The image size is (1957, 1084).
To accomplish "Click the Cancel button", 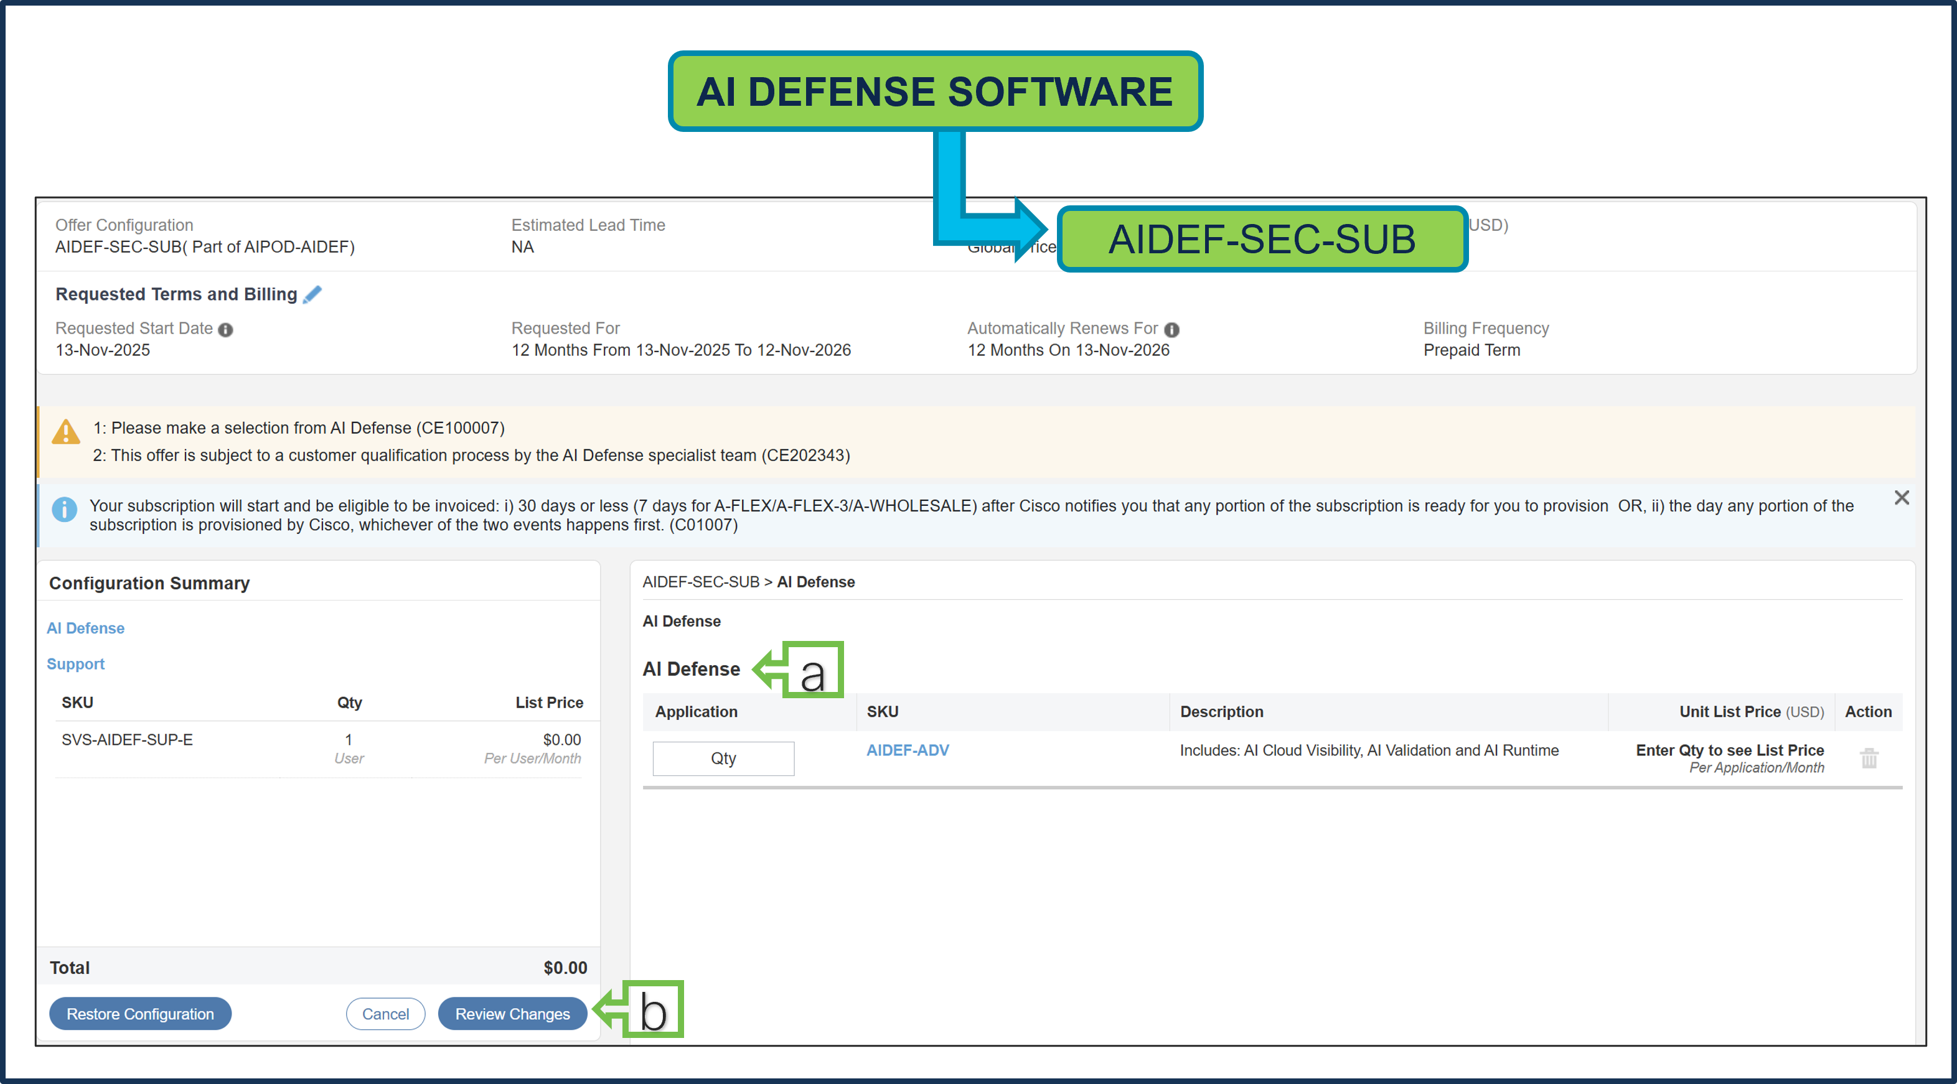I will tap(385, 1014).
